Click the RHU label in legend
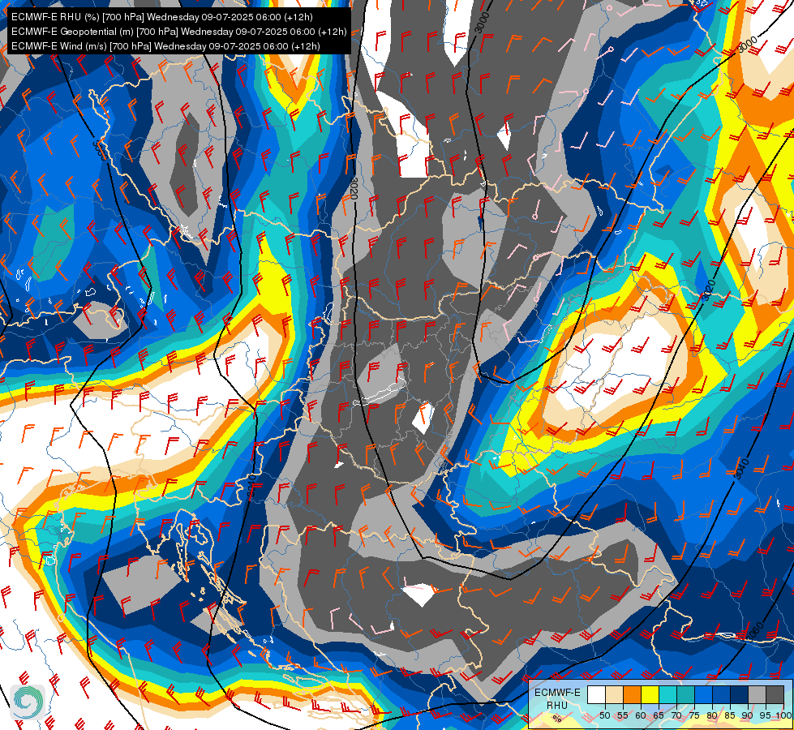Image resolution: width=794 pixels, height=730 pixels. (557, 706)
